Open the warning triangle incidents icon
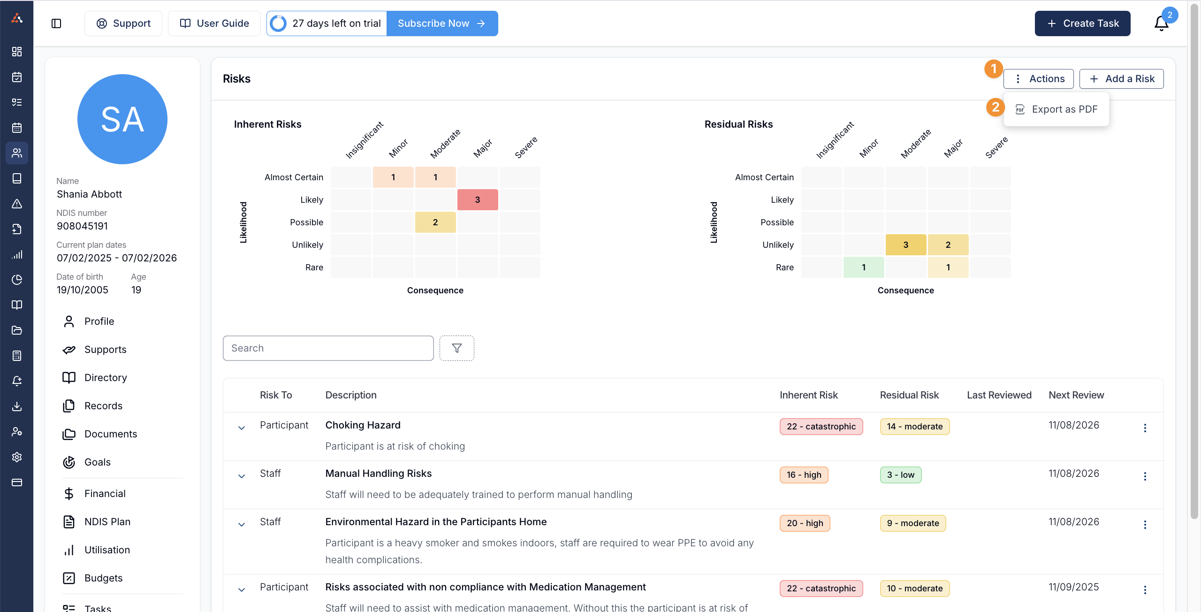This screenshot has width=1201, height=612. tap(17, 204)
